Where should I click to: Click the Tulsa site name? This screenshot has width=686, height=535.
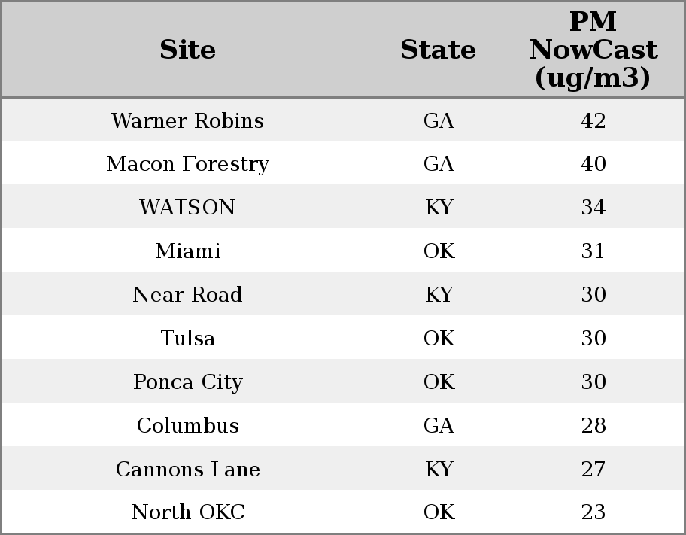[187, 339]
